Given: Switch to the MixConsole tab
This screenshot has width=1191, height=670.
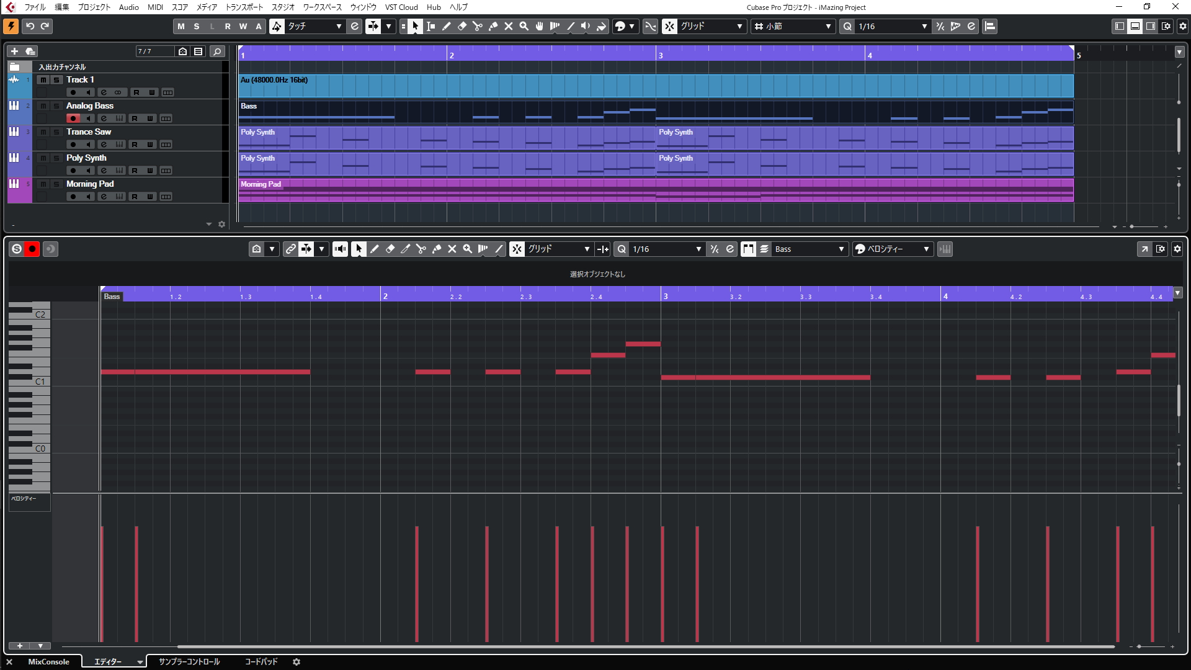Looking at the screenshot, I should coord(48,662).
